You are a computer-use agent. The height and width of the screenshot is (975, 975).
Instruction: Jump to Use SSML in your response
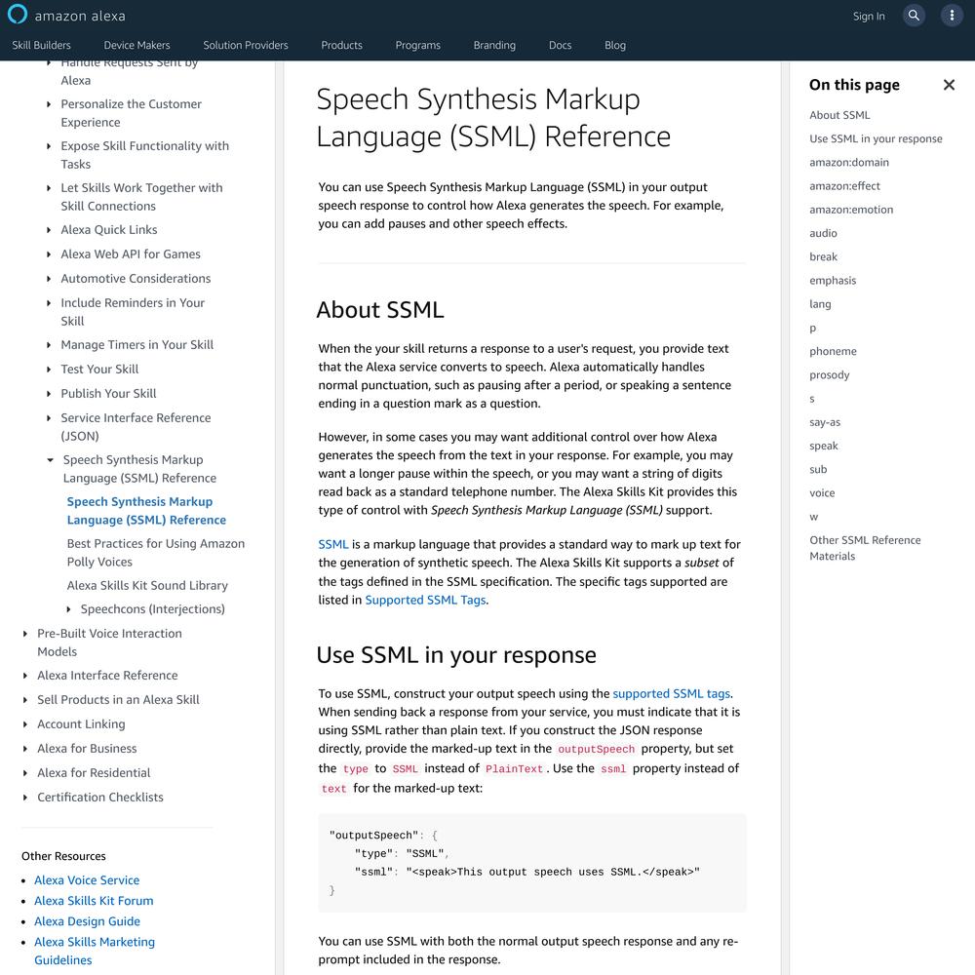point(876,138)
